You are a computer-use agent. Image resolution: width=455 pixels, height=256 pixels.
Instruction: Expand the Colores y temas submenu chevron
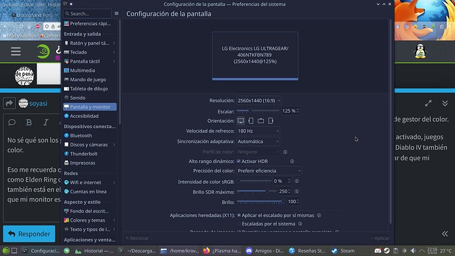pyautogui.click(x=114, y=220)
